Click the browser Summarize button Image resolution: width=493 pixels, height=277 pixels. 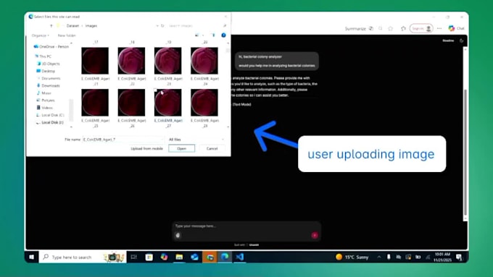(359, 28)
